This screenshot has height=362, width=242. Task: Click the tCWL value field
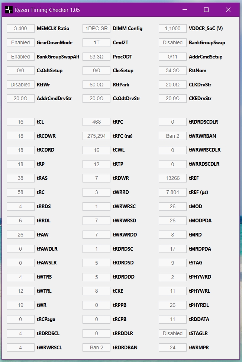tap(96, 150)
